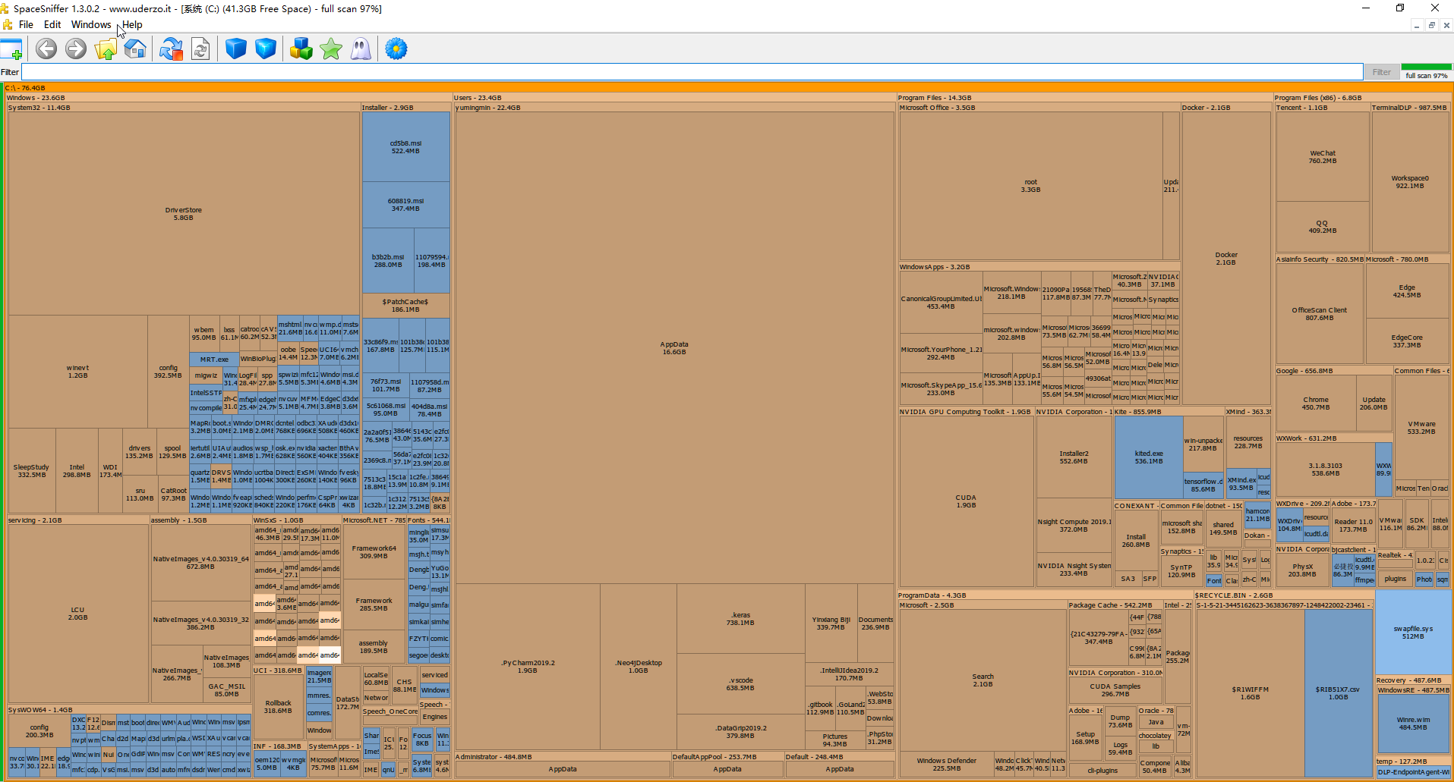Select the .Neo4jDesktop folder block
This screenshot has width=1454, height=782.
638,667
